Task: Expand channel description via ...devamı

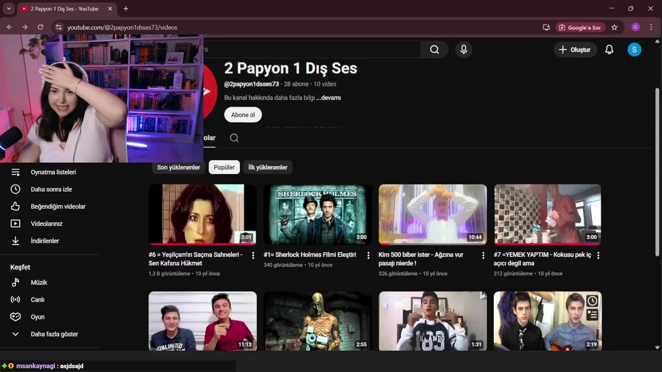Action: click(328, 98)
